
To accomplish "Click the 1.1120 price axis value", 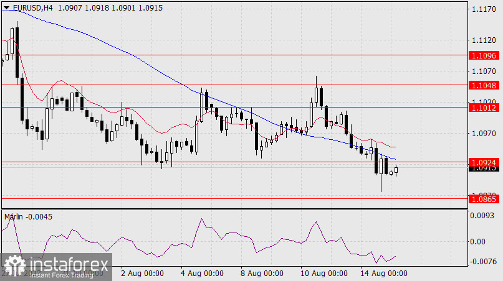I will point(484,40).
